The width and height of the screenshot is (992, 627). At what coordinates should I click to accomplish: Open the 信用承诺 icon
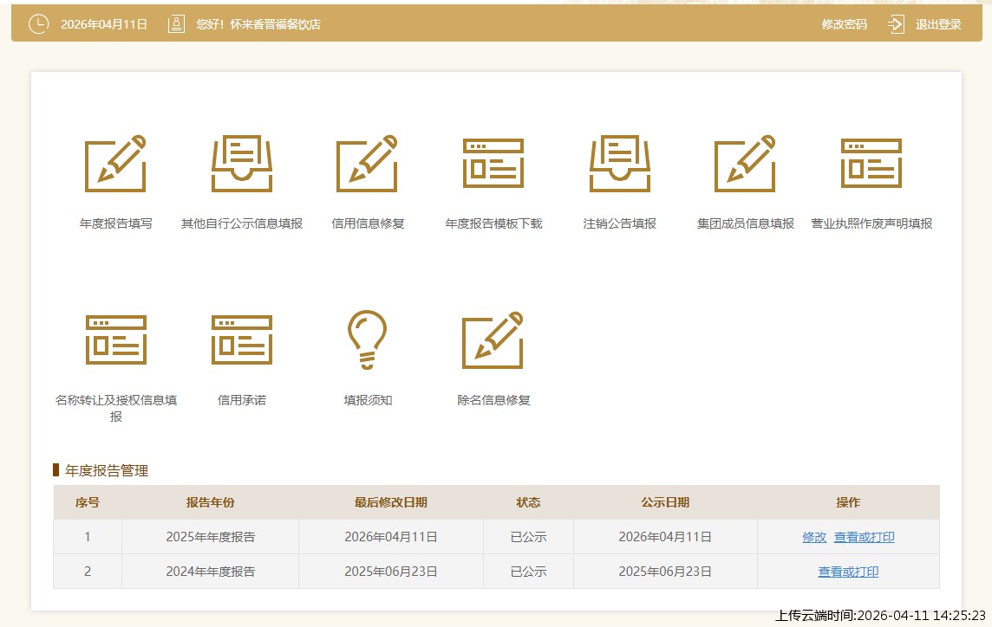point(242,339)
